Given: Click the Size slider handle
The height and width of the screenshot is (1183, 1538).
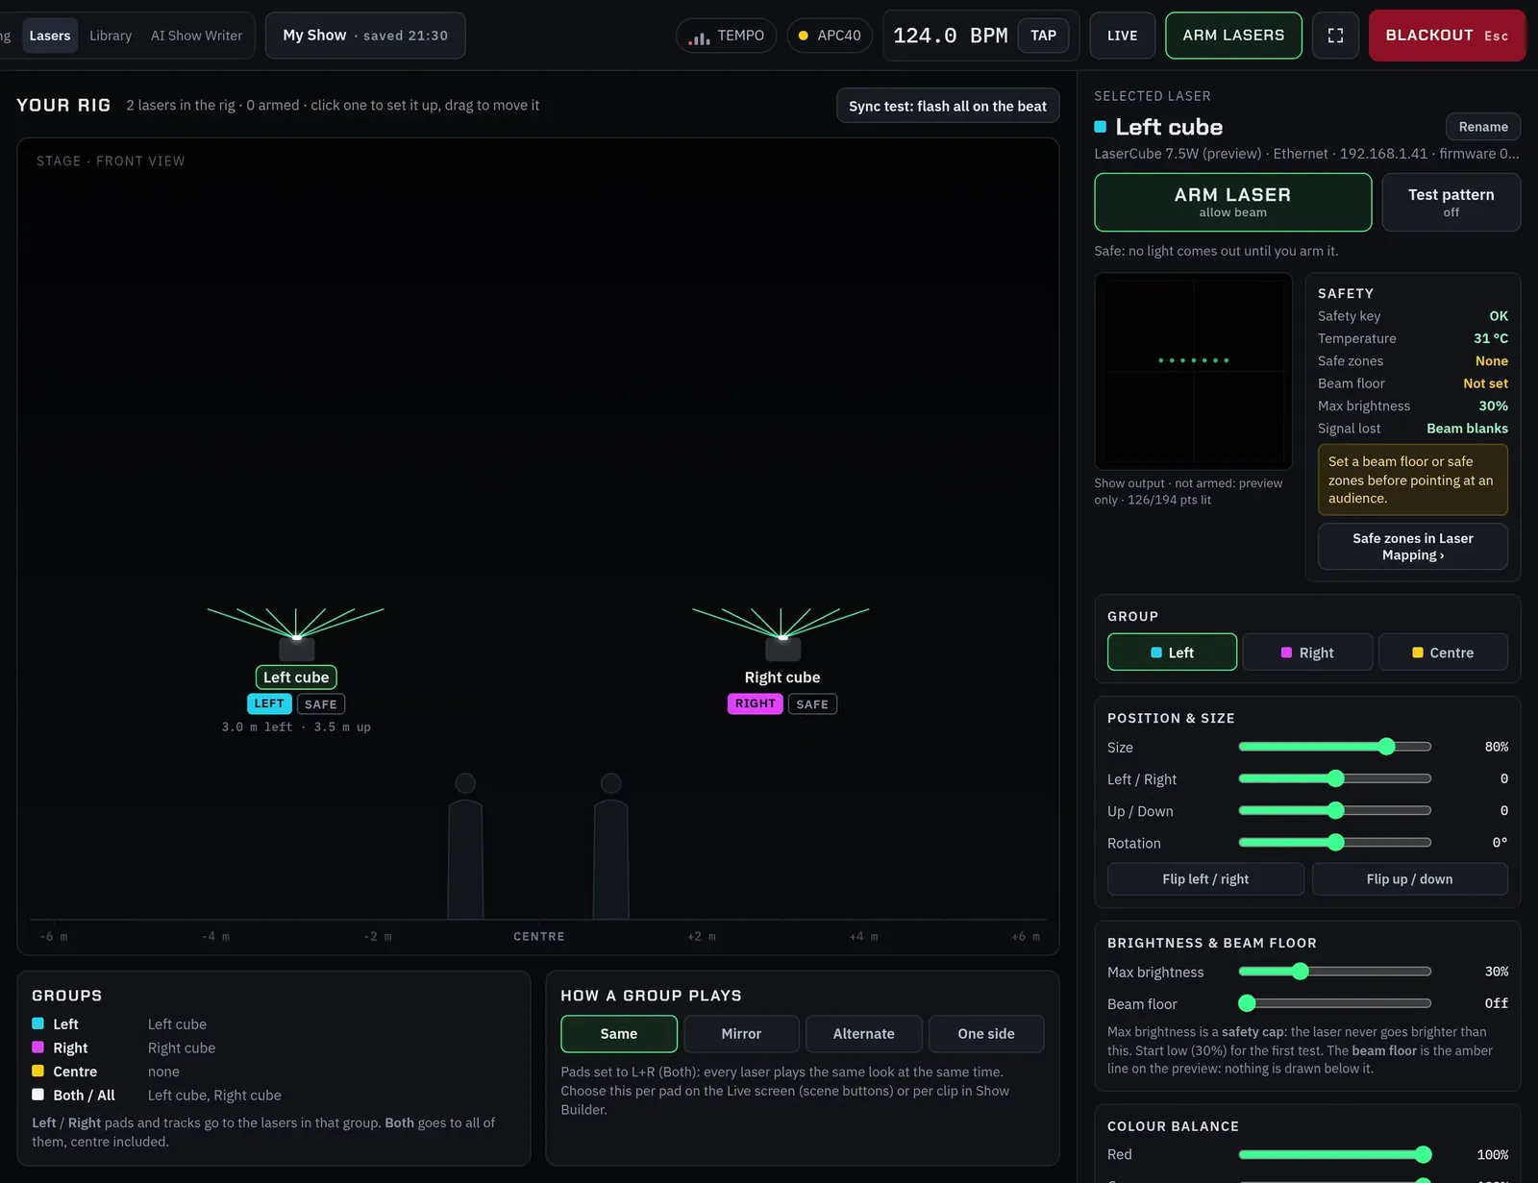Looking at the screenshot, I should point(1386,747).
